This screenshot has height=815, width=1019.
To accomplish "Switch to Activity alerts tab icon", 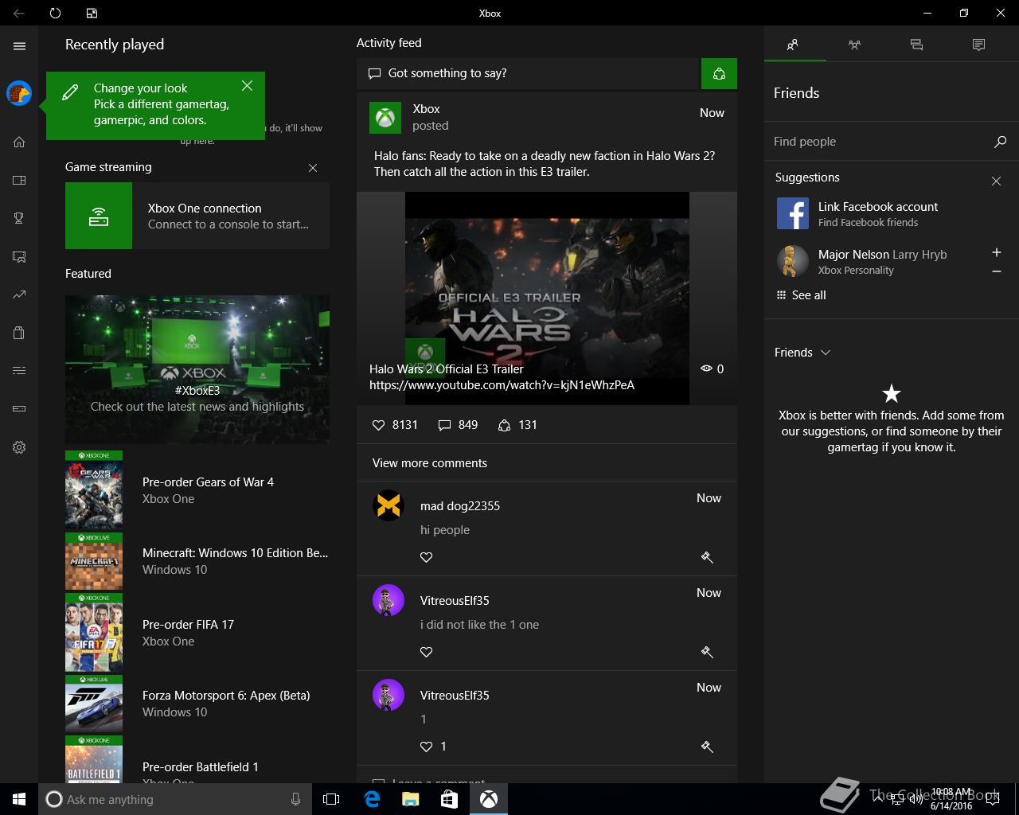I will [978, 45].
